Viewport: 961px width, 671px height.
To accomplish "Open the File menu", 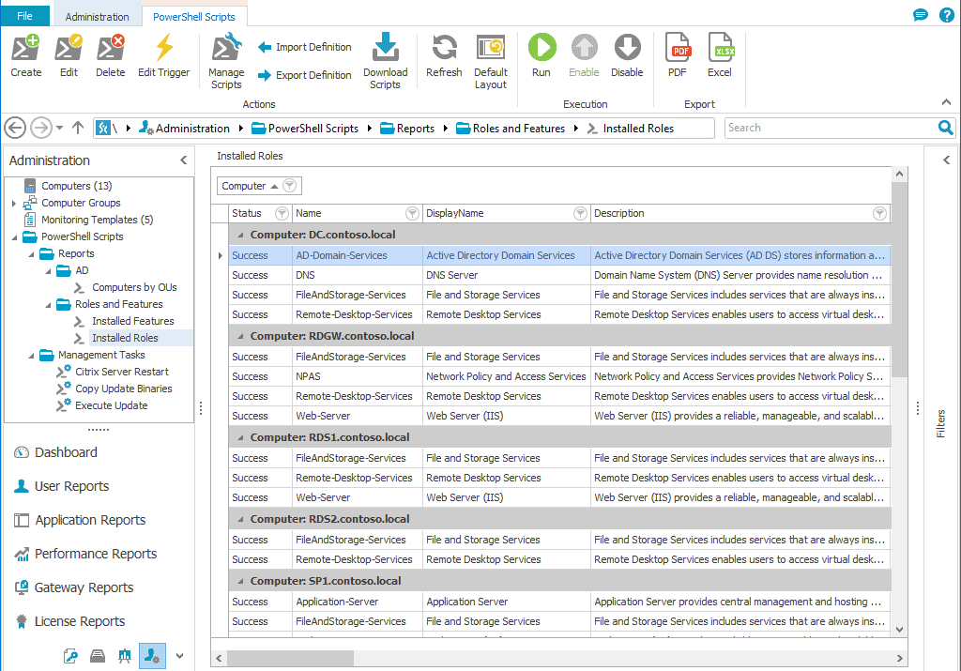I will point(25,16).
